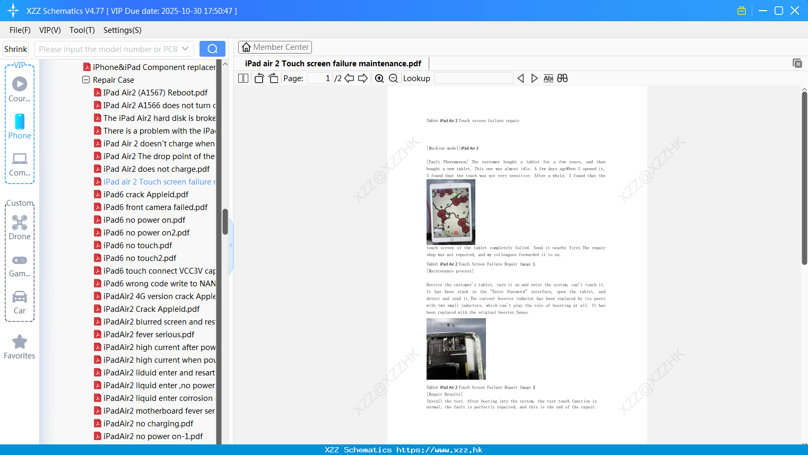Open Member Center
Screen dimensions: 808x455
pyautogui.click(x=275, y=47)
